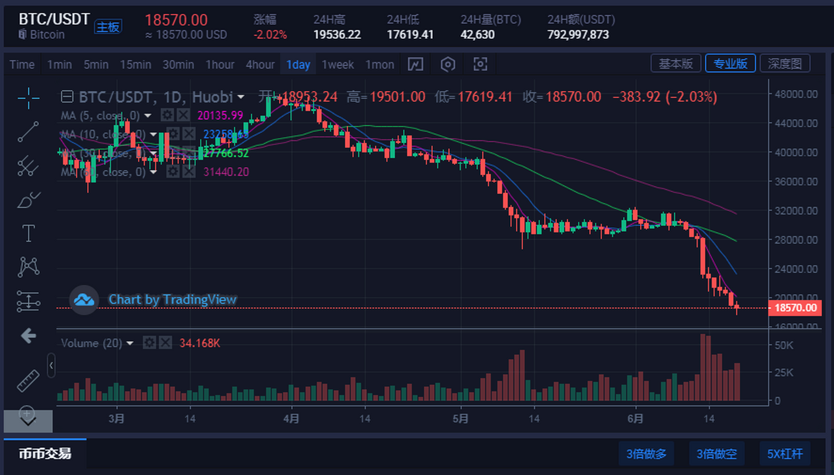Select the brush drawing tool

28,200
